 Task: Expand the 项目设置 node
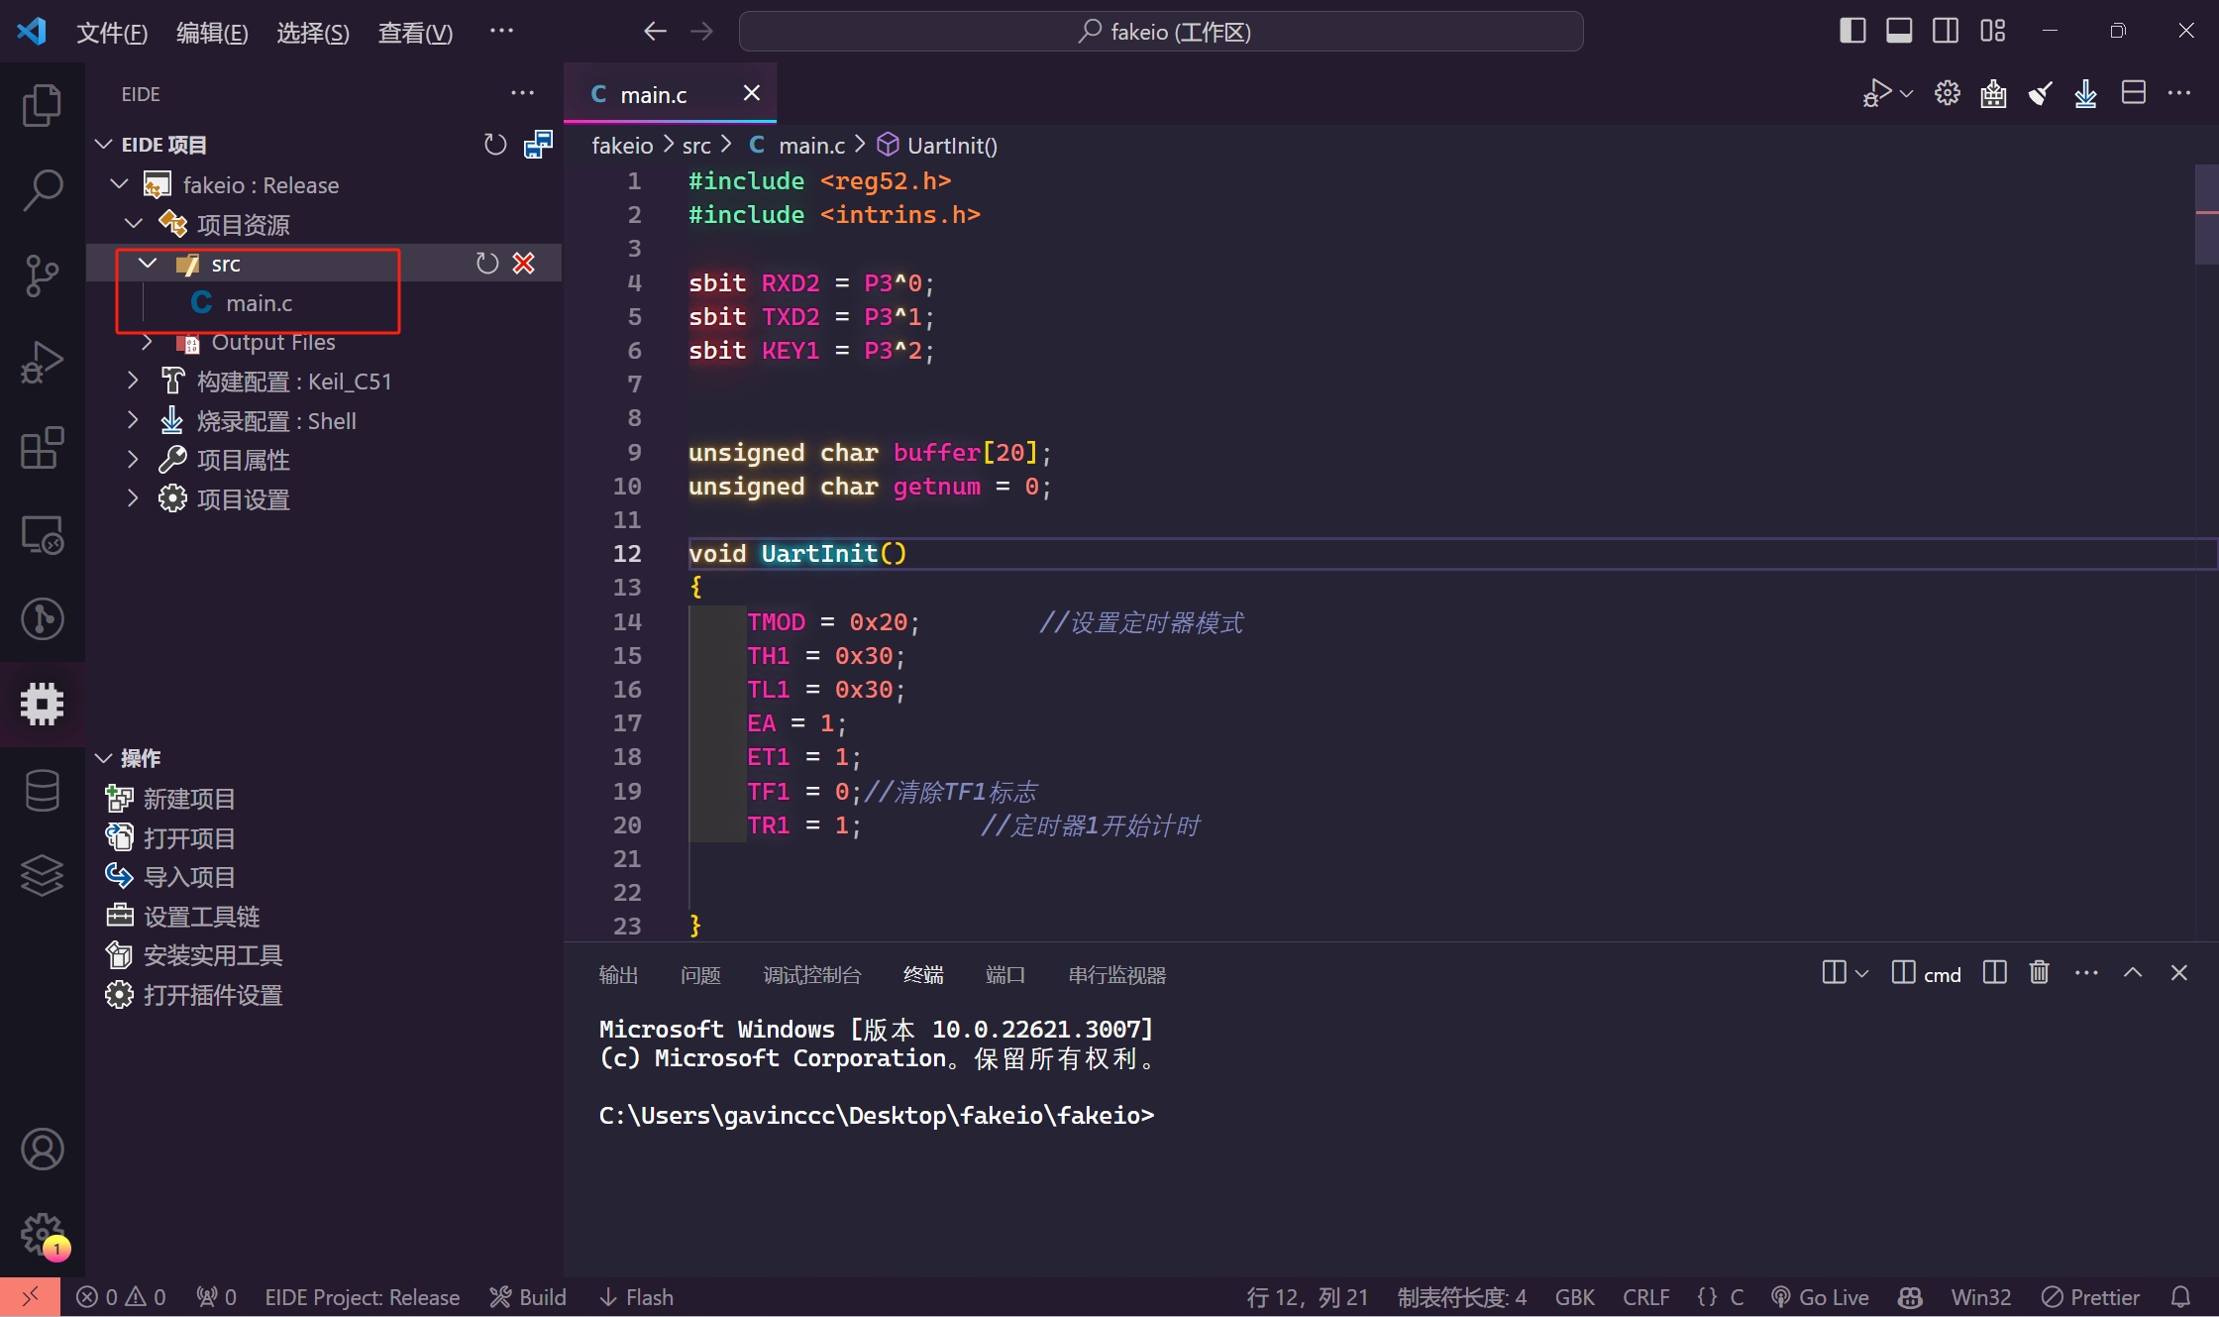click(134, 498)
